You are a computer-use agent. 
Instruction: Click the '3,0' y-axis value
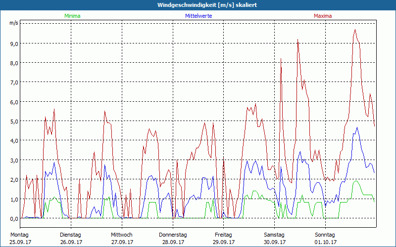pyautogui.click(x=14, y=160)
